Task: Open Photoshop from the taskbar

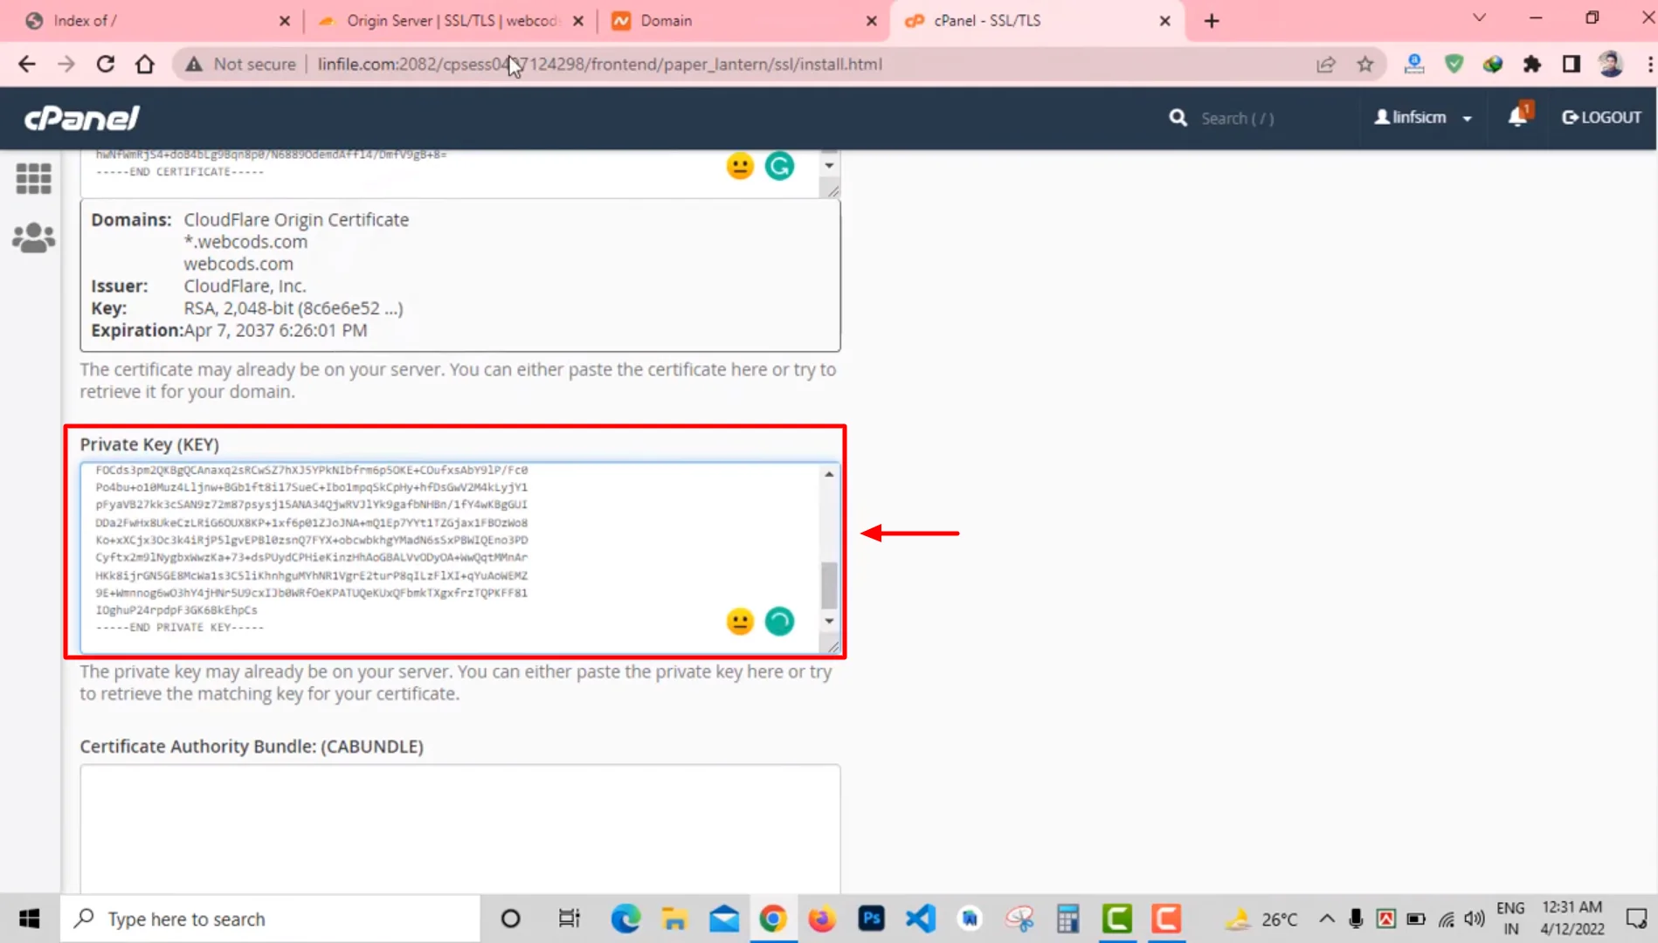Action: [x=871, y=919]
